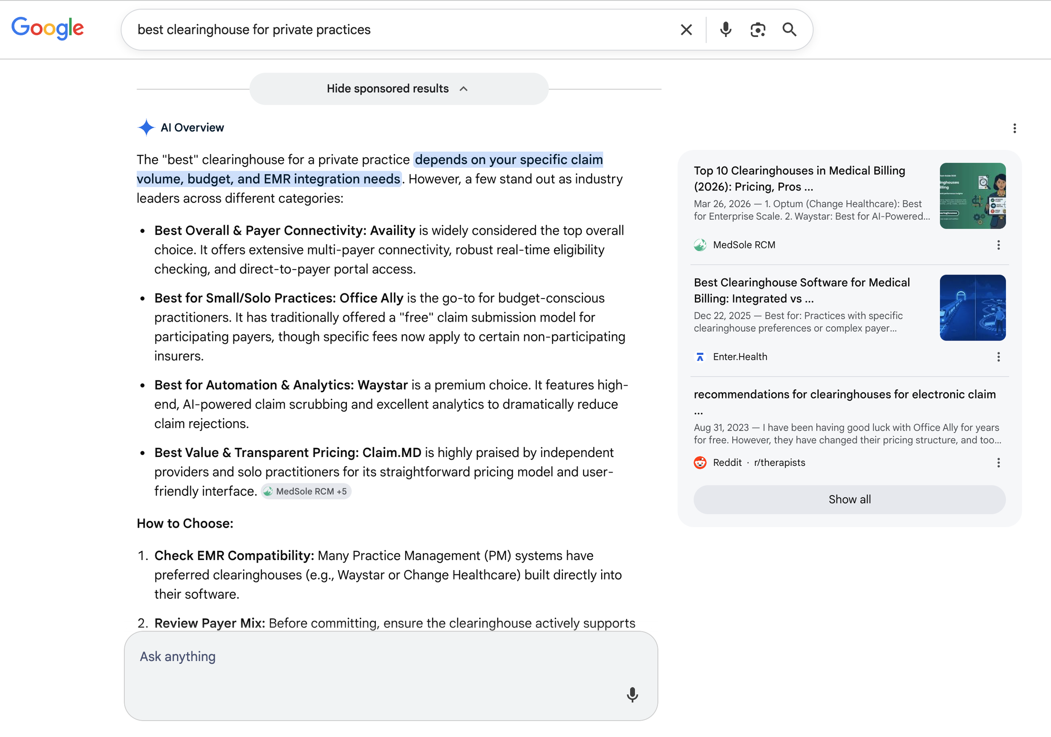Select 'Check EMR Compatibility:' list item text

234,556
